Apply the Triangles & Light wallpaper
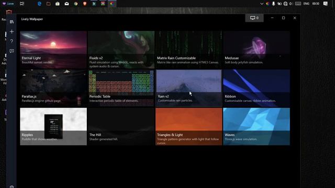This screenshot has height=188, width=335. coord(189,126)
